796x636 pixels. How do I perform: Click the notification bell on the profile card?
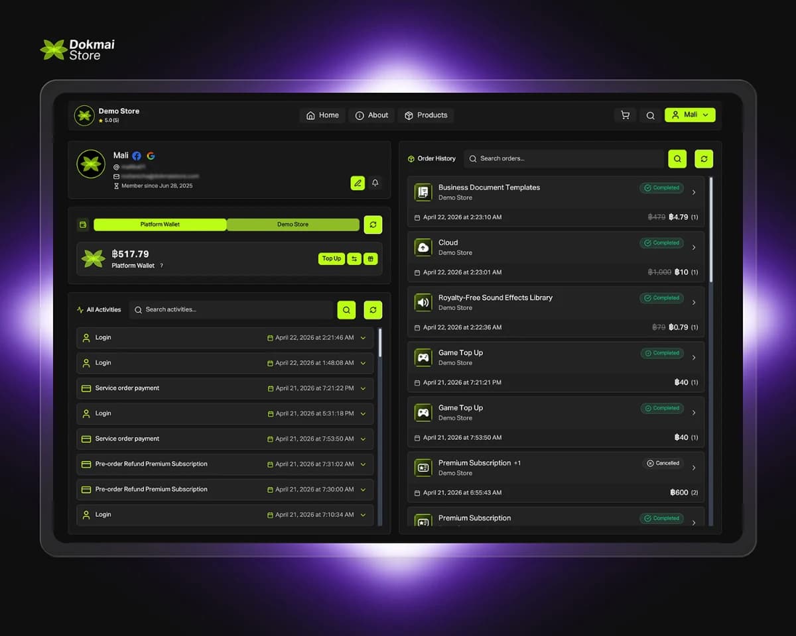375,183
